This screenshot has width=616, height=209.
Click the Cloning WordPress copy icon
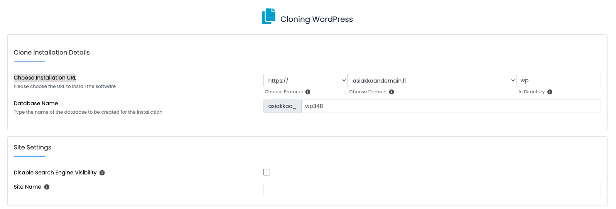(268, 16)
